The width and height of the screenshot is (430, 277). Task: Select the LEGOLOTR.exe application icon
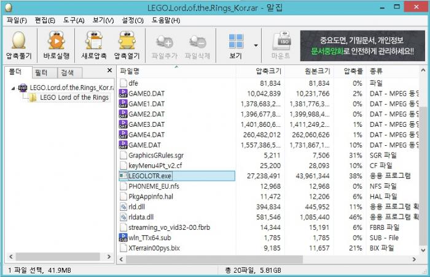coord(123,176)
